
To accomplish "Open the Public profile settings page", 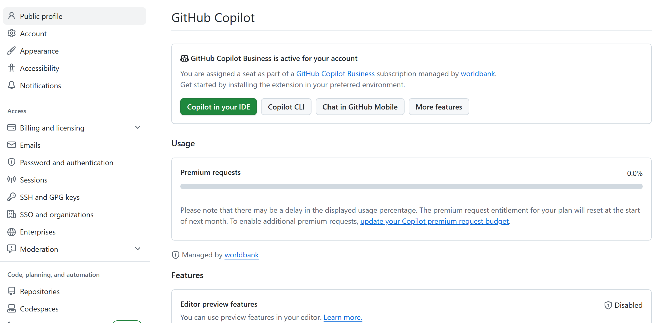I will [x=41, y=16].
